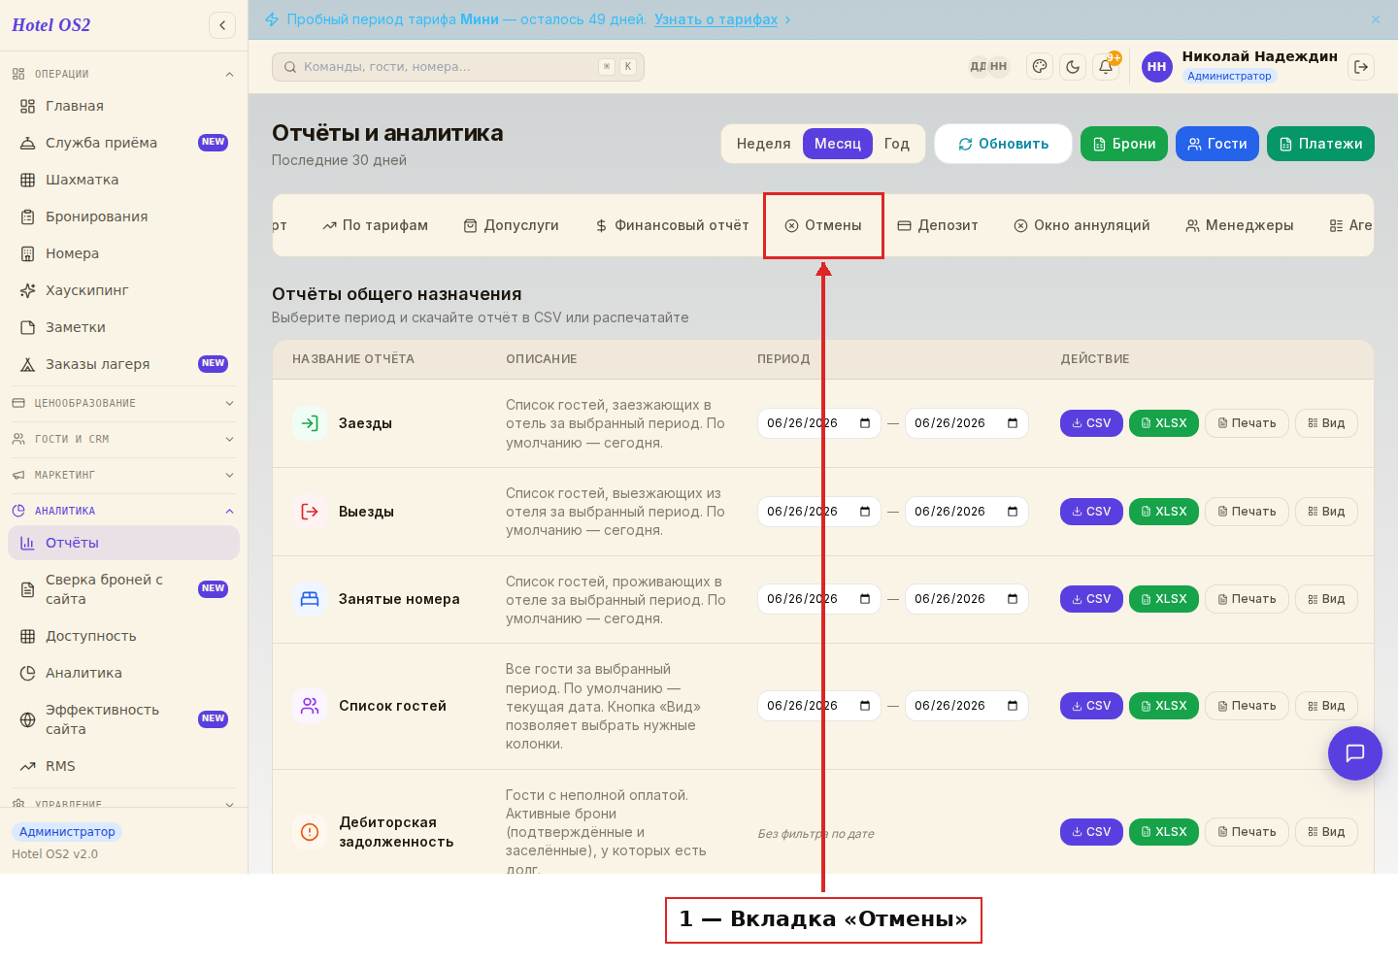Viewport: 1398px width, 966px height.
Task: Open the Финансовый отчёт tab
Action: tap(673, 225)
